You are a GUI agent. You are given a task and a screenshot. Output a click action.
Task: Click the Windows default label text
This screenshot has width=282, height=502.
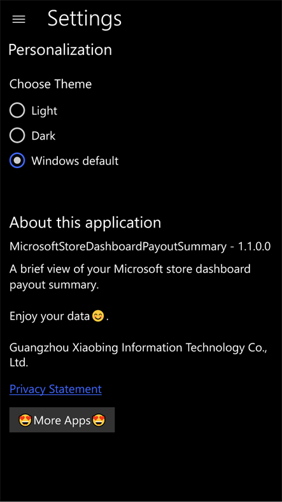75,161
